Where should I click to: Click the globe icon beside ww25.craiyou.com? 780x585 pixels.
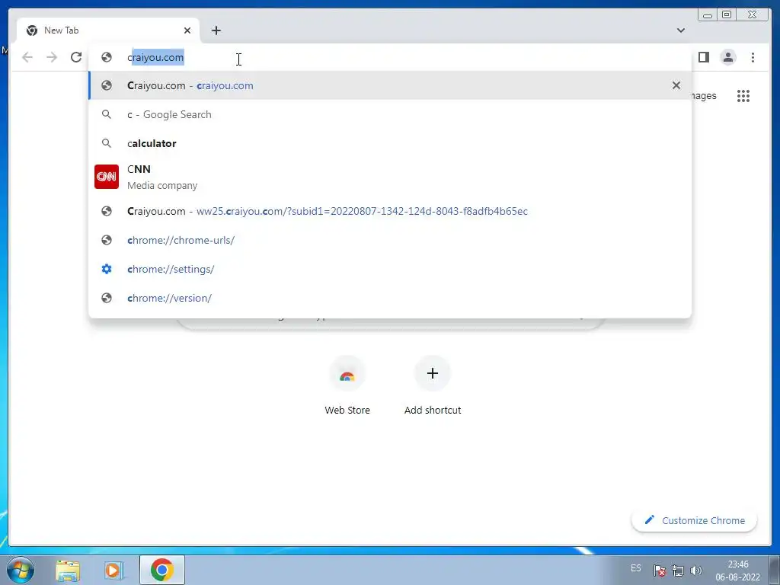[107, 211]
